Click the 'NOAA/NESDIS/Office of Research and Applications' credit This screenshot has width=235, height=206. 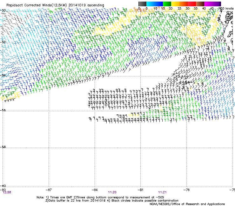[187, 204]
